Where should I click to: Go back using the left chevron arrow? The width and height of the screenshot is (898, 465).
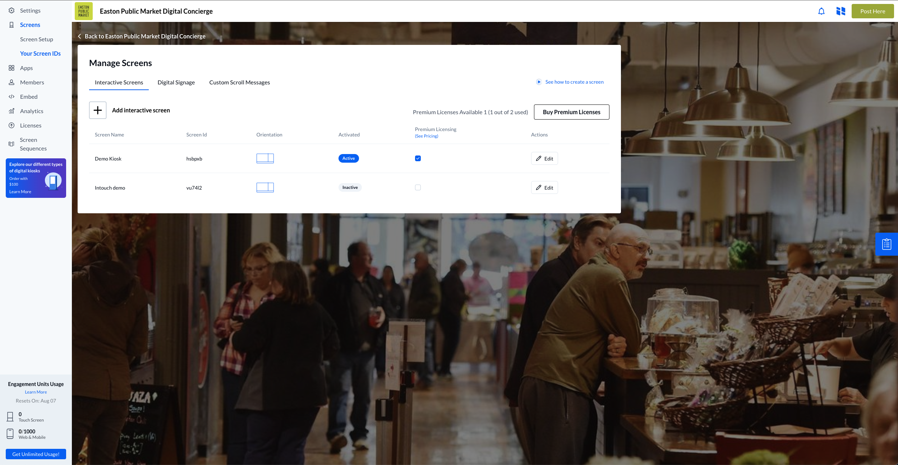[79, 36]
